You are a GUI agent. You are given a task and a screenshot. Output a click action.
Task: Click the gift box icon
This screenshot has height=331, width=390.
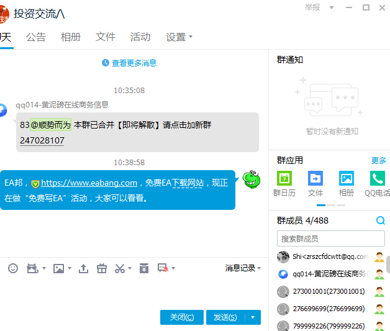tap(102, 268)
